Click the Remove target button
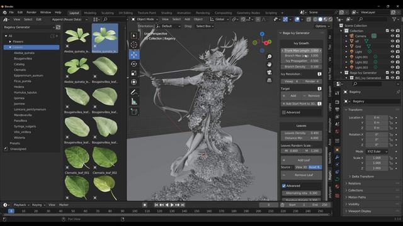The height and width of the screenshot is (226, 403). 312,96
